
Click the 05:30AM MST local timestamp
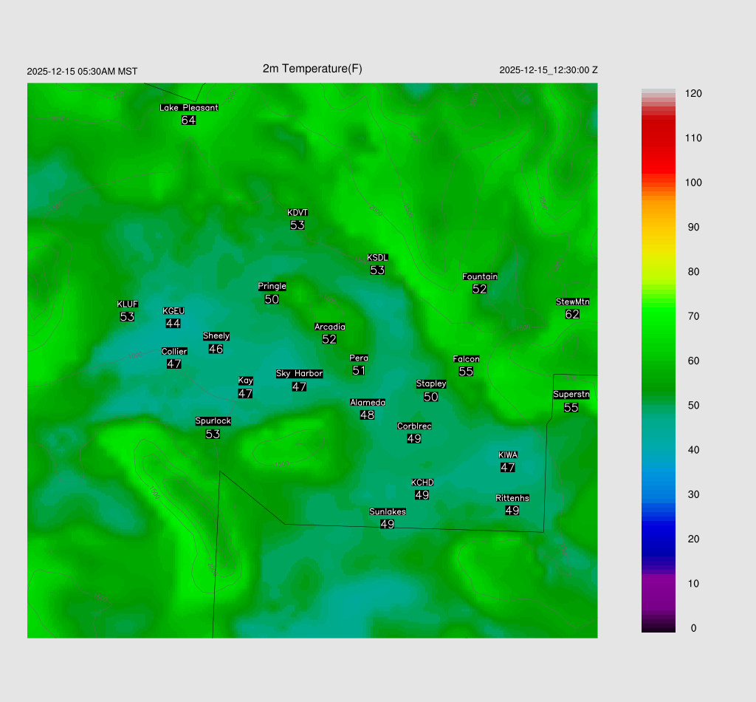tap(82, 72)
